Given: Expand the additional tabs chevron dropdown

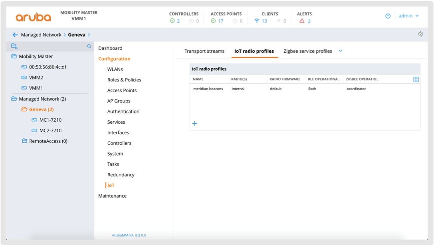Looking at the screenshot, I should (x=341, y=51).
